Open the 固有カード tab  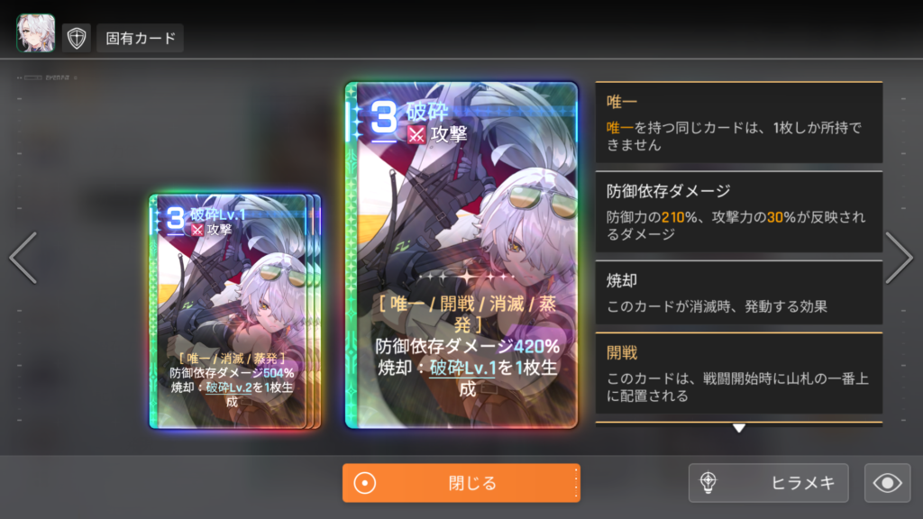click(x=140, y=38)
